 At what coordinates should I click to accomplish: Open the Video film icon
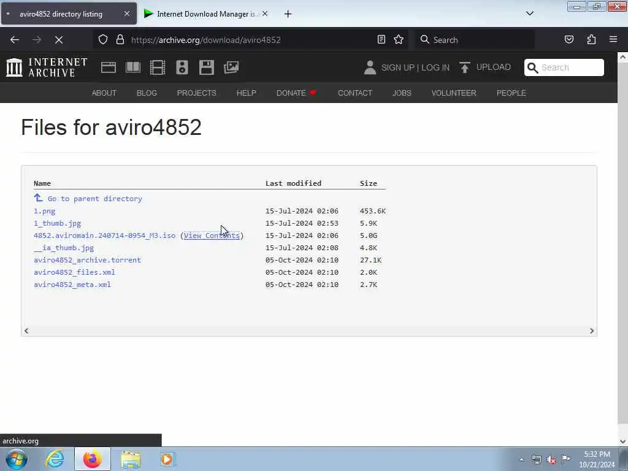pyautogui.click(x=158, y=67)
